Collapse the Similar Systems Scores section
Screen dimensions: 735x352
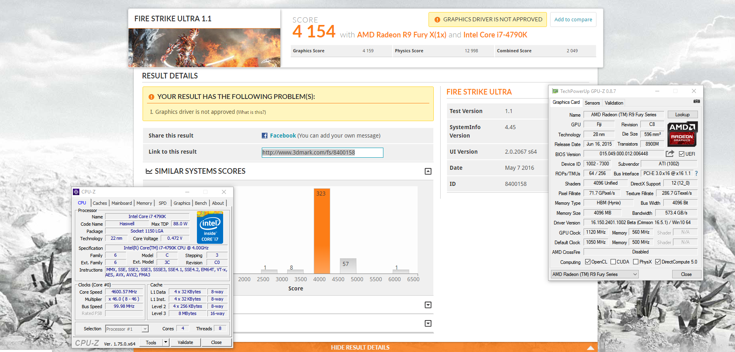coord(428,171)
